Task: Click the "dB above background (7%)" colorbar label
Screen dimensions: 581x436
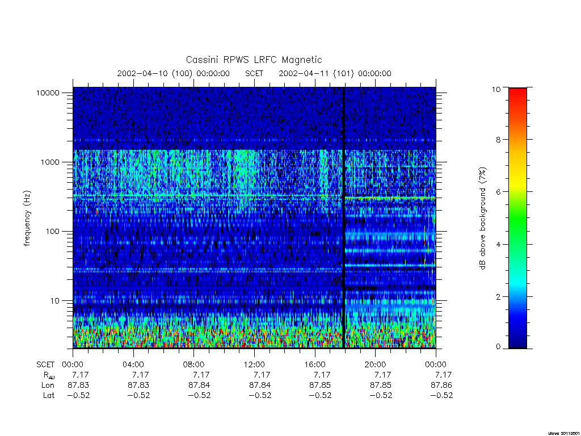Action: click(482, 219)
